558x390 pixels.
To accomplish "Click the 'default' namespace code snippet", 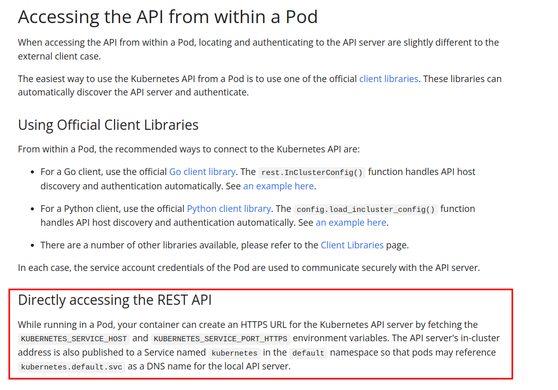I will click(x=308, y=353).
